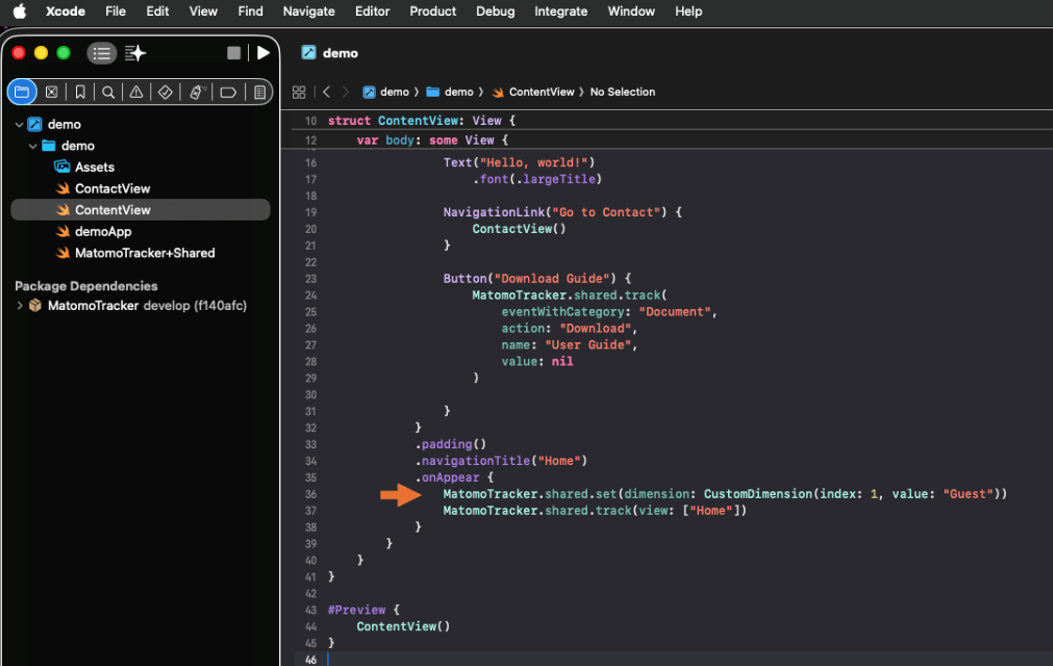Click the #Preview macro line

(x=364, y=611)
